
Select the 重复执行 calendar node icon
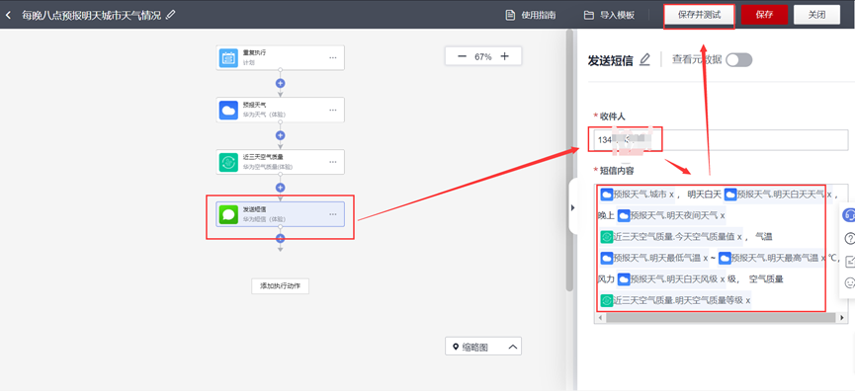(x=229, y=57)
